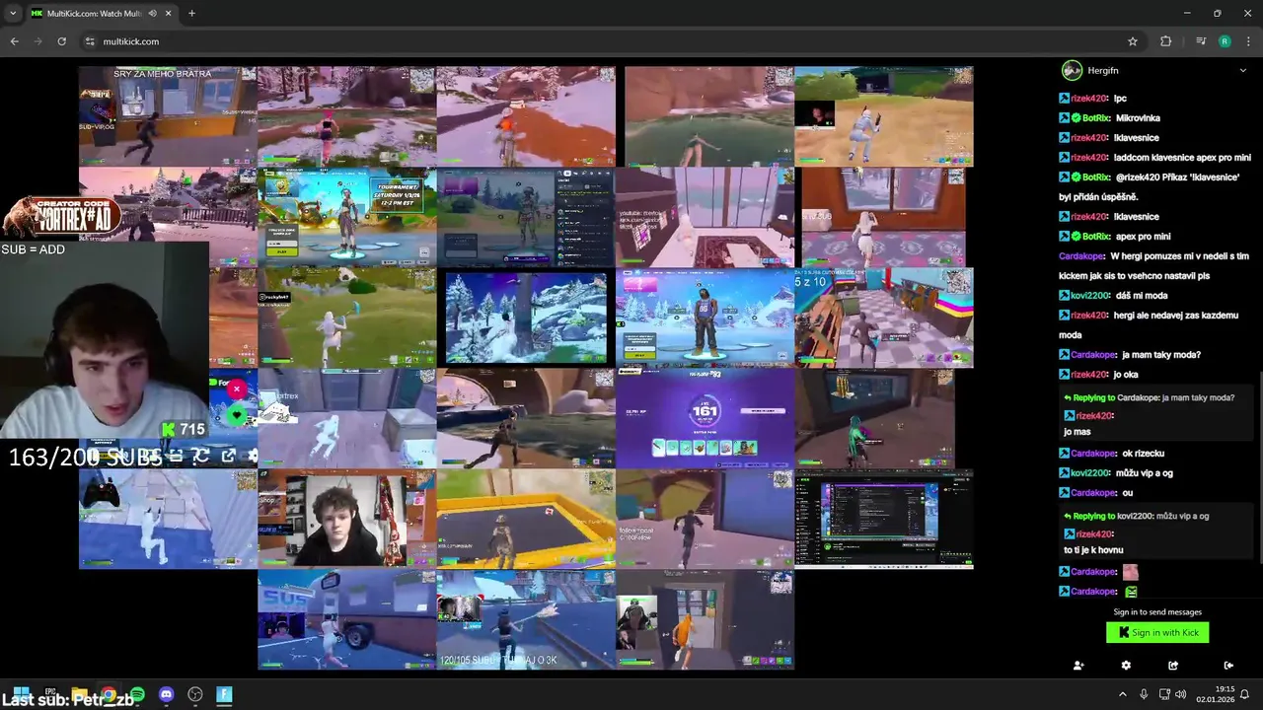The width and height of the screenshot is (1263, 710).
Task: Select the purple level 161 stream tile
Action: [x=705, y=418]
